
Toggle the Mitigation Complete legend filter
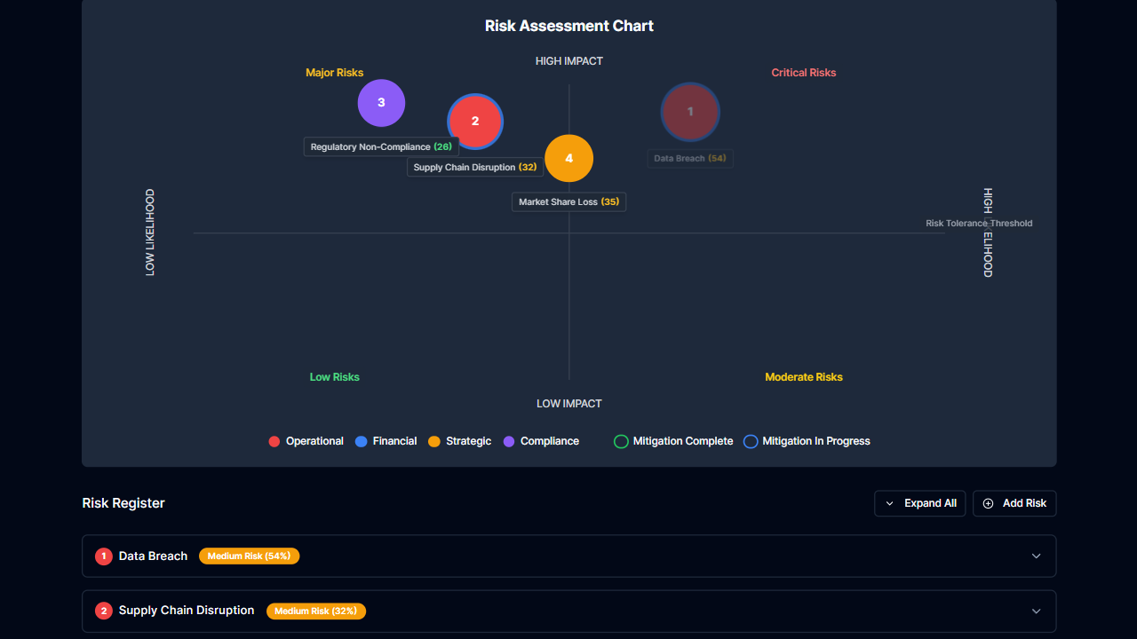[x=620, y=441]
